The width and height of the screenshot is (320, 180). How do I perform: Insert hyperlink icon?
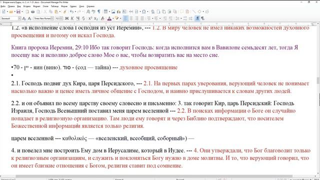[152, 11]
